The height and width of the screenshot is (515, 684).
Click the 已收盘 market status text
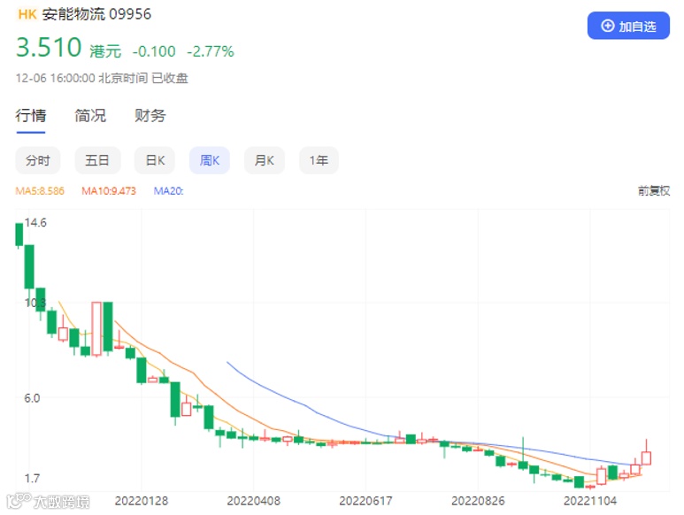(x=170, y=78)
